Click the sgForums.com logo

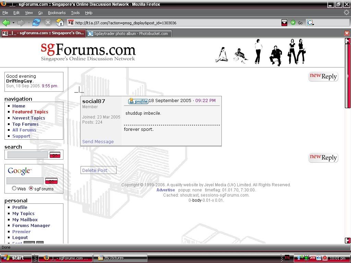tap(88, 52)
